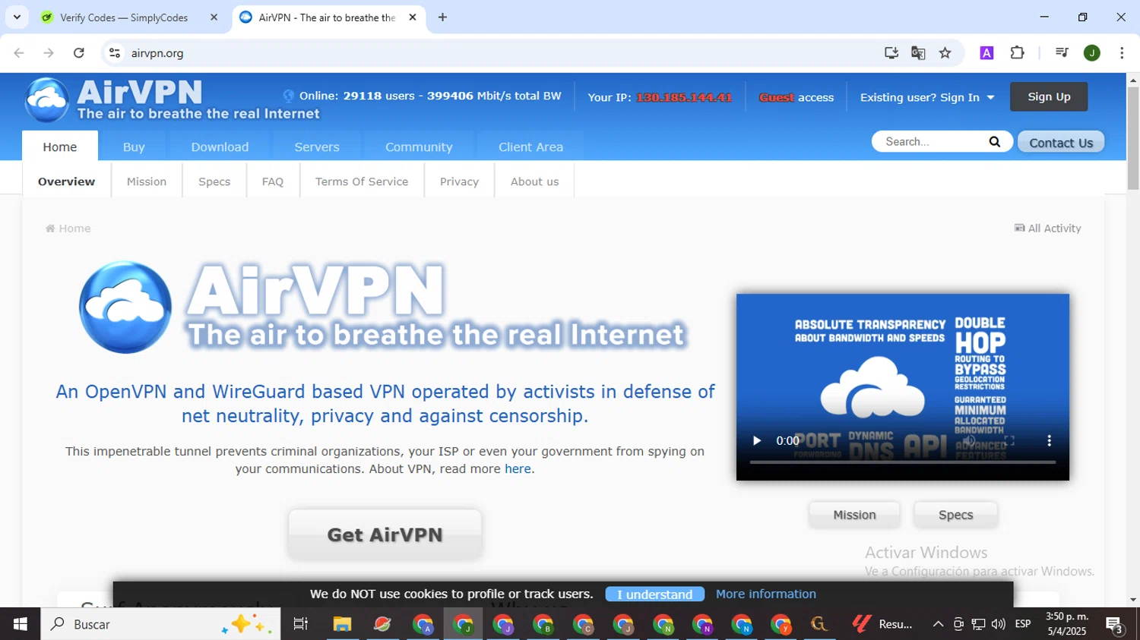Viewport: 1140px width, 640px height.
Task: Open the Windows Start menu
Action: coord(20,624)
